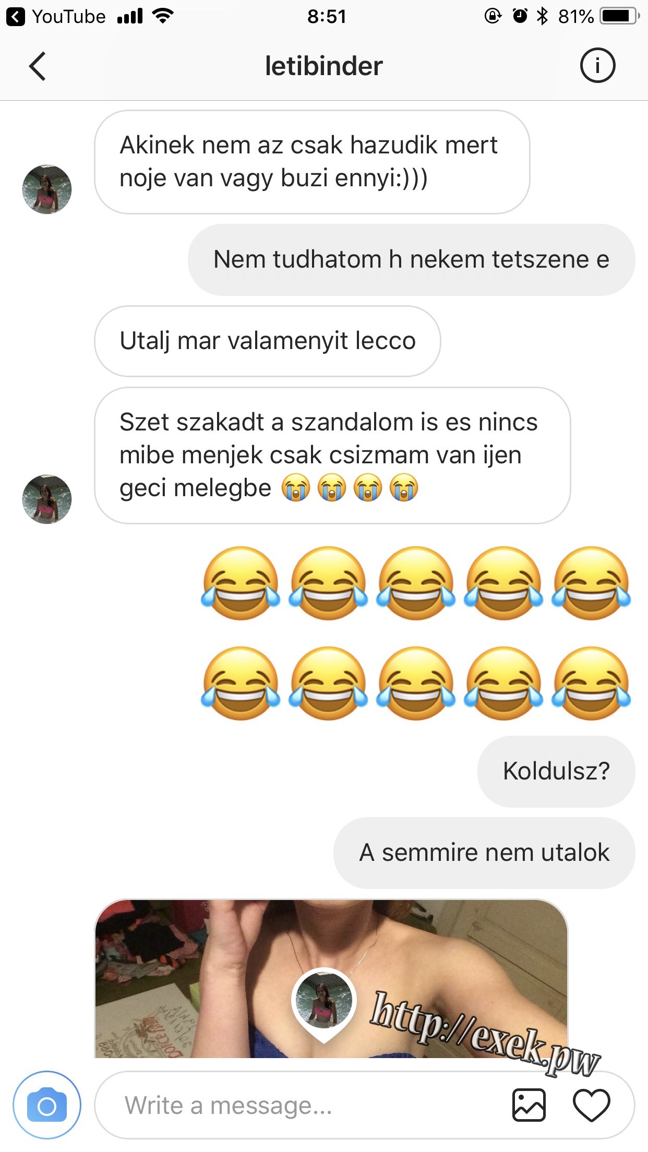This screenshot has height=1152, width=648.
Task: Select the 'A semmire nem utalok' message bubble
Action: coord(484,853)
